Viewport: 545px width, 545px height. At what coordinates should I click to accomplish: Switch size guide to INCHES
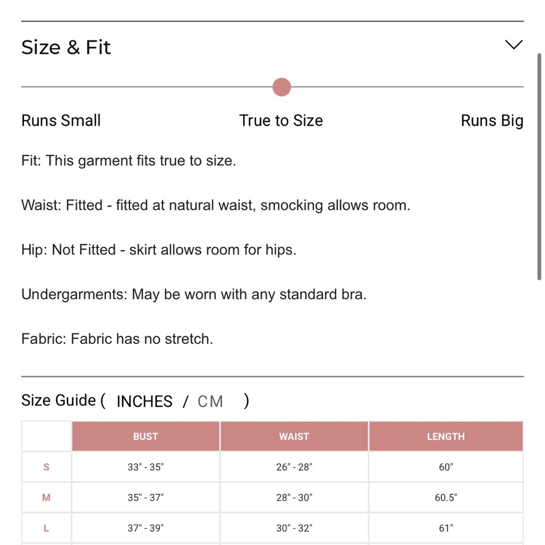[x=144, y=402]
